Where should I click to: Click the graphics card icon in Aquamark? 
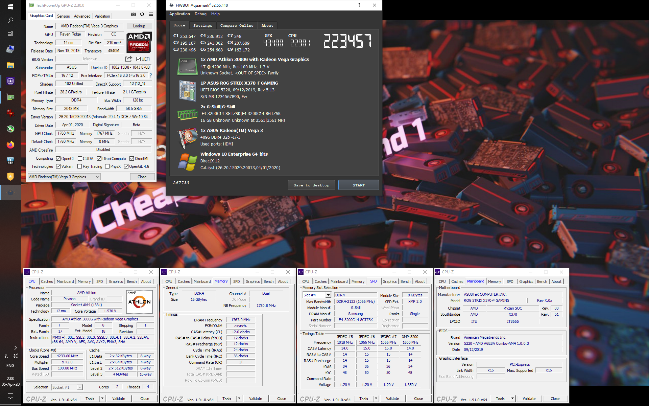pos(187,138)
